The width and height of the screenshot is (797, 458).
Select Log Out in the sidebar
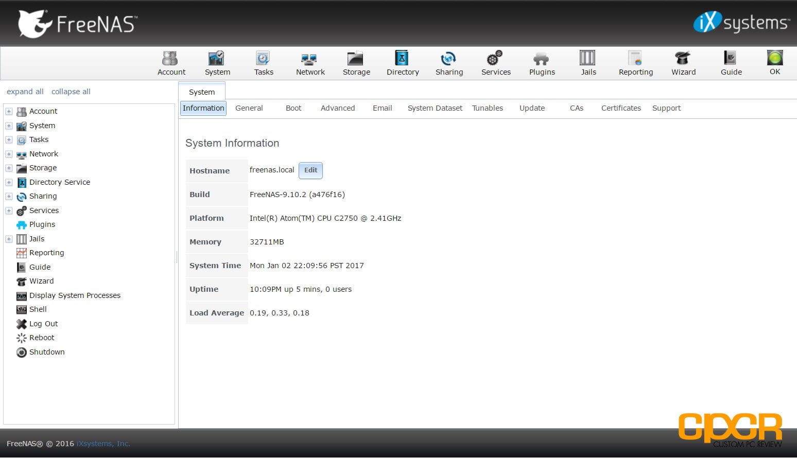pos(44,324)
